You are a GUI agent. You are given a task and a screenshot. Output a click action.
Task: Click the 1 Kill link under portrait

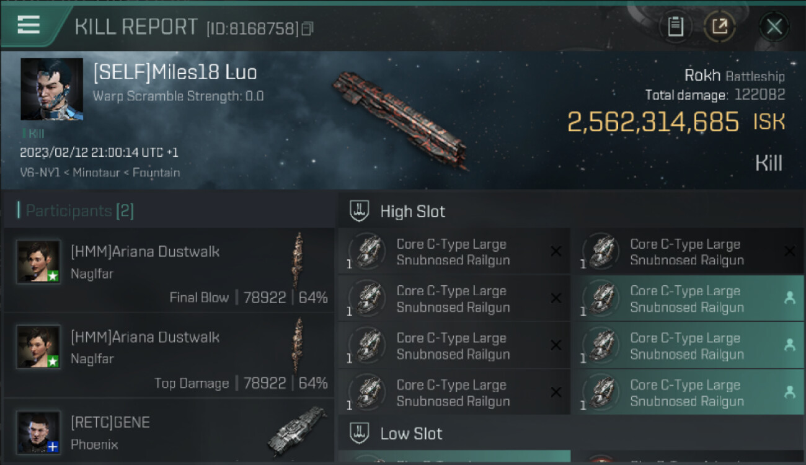(33, 133)
